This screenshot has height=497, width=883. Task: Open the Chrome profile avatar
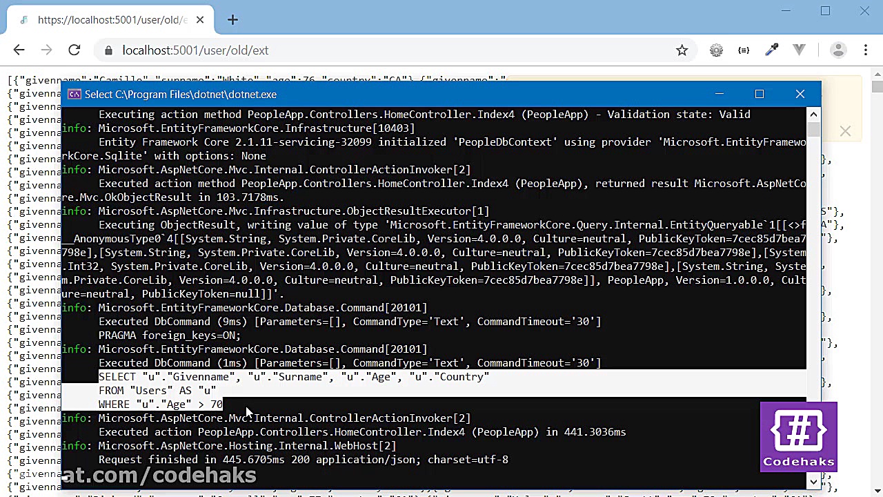pos(838,50)
